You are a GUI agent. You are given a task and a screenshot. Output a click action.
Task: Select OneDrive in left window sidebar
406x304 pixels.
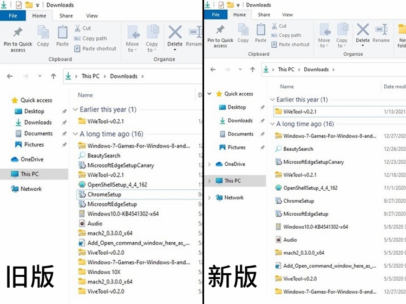point(32,159)
